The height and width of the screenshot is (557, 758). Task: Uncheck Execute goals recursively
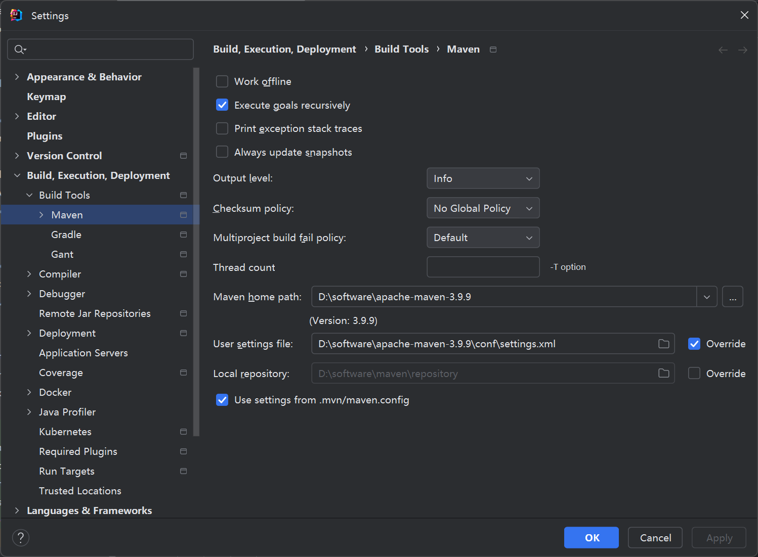pos(222,105)
